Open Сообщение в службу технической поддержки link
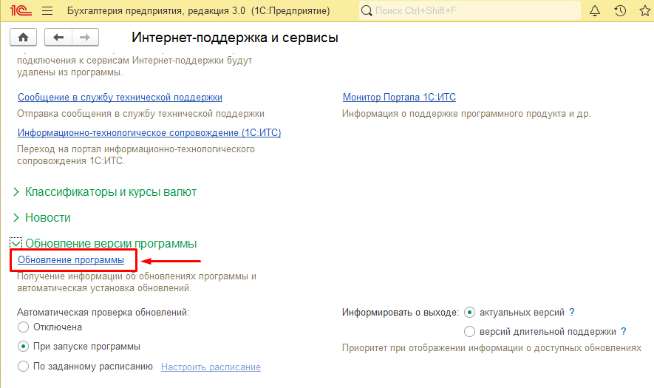 point(120,98)
